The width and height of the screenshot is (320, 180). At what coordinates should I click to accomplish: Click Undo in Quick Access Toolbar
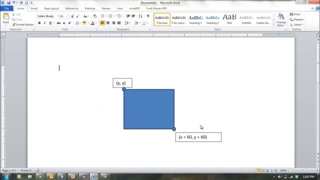click(14, 2)
